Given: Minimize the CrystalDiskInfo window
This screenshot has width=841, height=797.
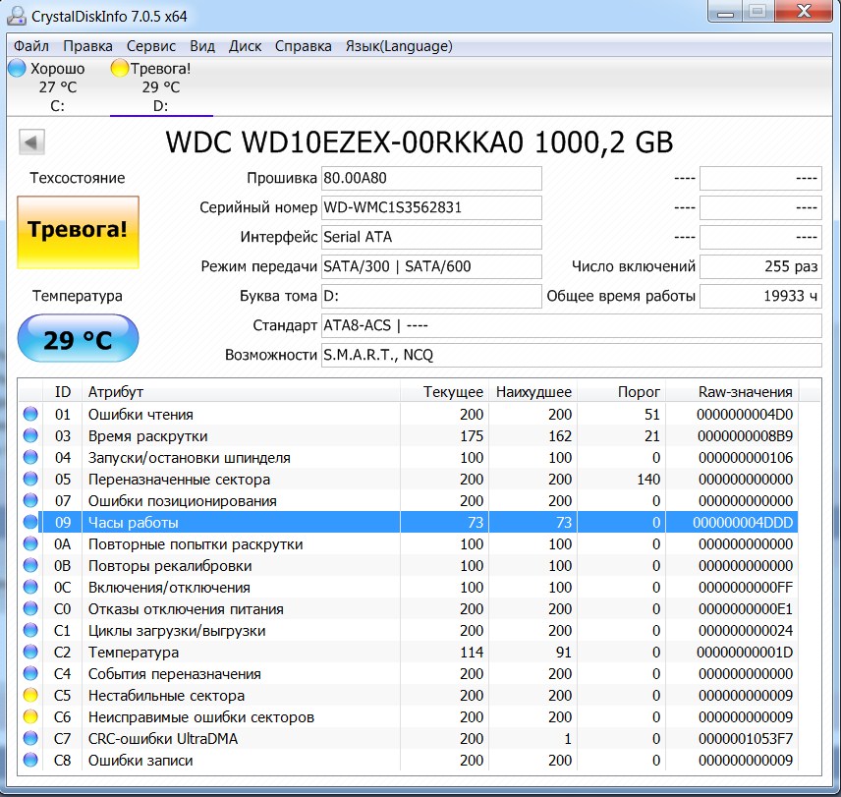Looking at the screenshot, I should click(725, 12).
